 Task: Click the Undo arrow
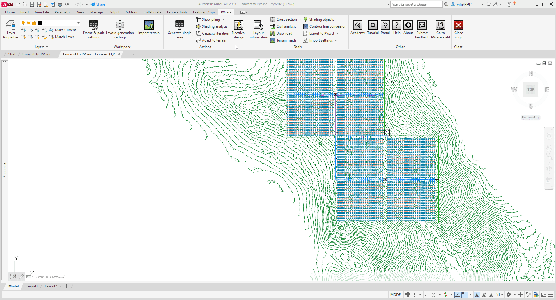click(x=67, y=4)
